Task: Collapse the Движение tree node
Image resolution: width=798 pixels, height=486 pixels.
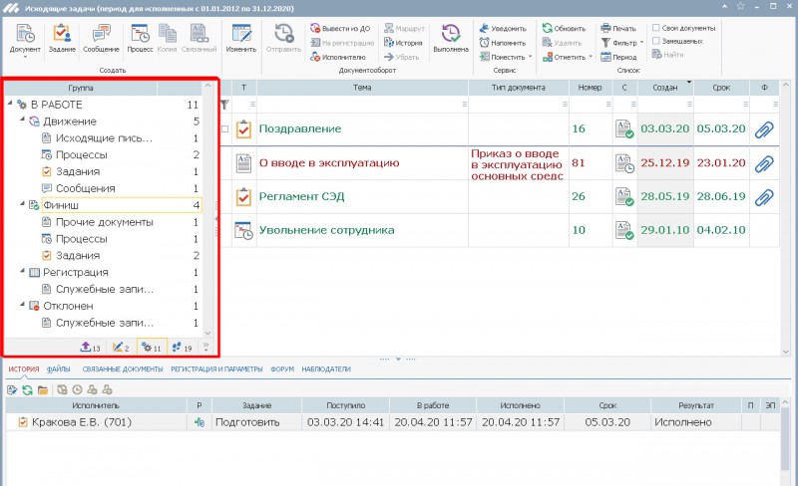Action: pyautogui.click(x=22, y=120)
